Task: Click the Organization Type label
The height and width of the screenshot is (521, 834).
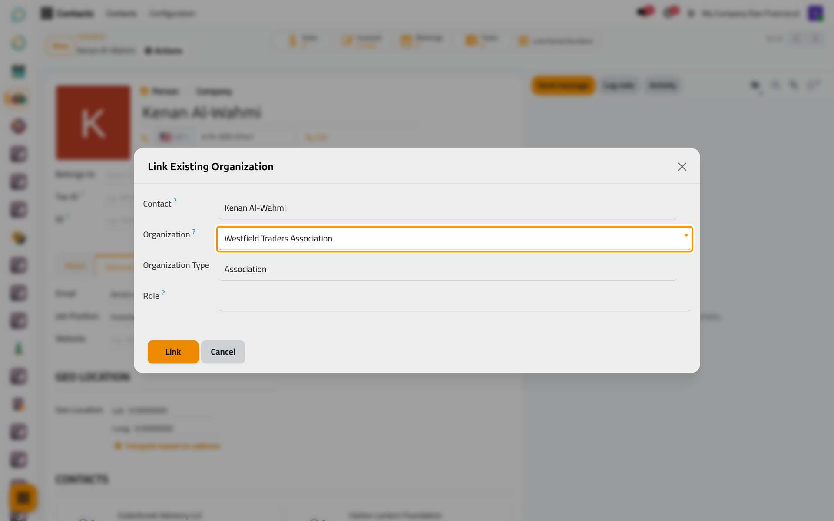Action: (x=176, y=265)
